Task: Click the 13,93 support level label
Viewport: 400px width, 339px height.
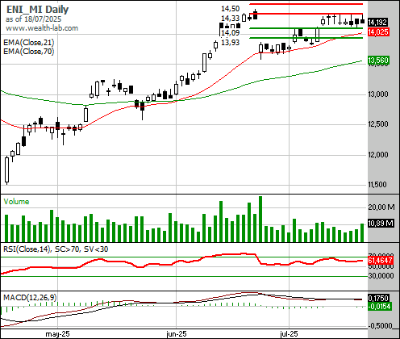Action: [x=230, y=43]
